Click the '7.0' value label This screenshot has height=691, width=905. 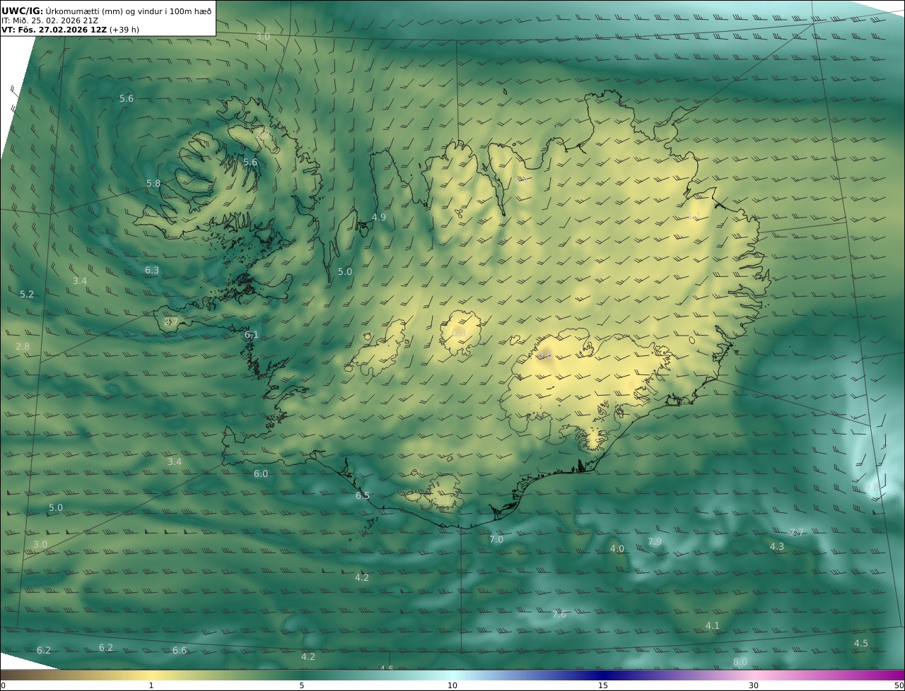496,539
